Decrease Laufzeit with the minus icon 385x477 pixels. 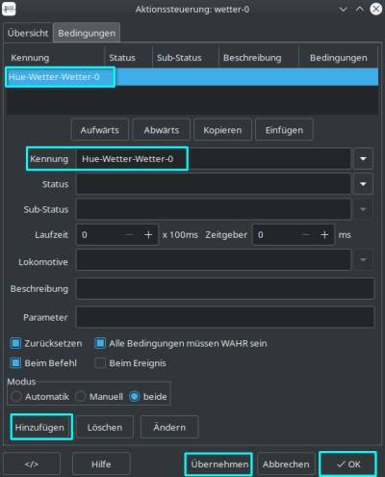pyautogui.click(x=129, y=235)
